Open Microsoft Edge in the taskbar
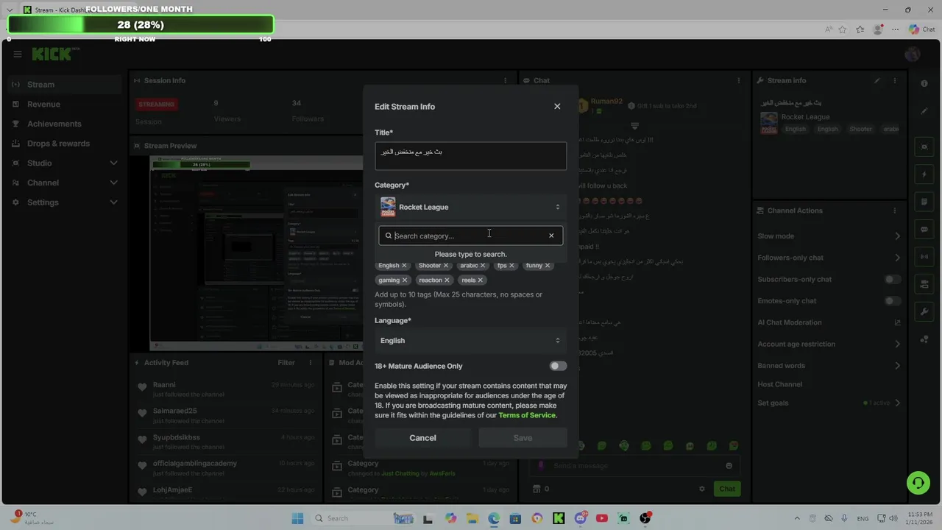The image size is (942, 530). pyautogui.click(x=494, y=518)
